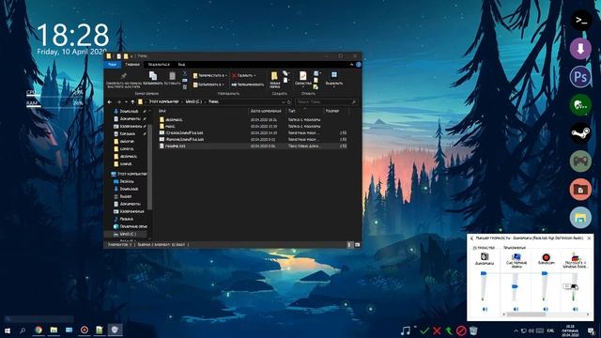Screen dimensions: 601x338
Task: Click Win10 (C:) in the address path
Action: [x=193, y=102]
